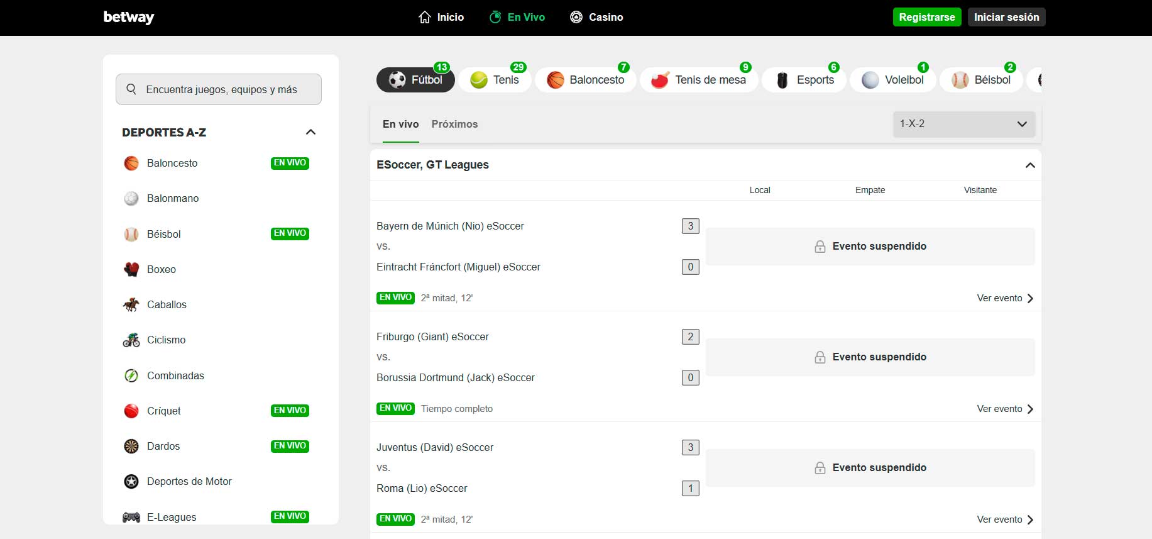Click the betway logo
Screen dimensions: 1152x539
pyautogui.click(x=129, y=17)
